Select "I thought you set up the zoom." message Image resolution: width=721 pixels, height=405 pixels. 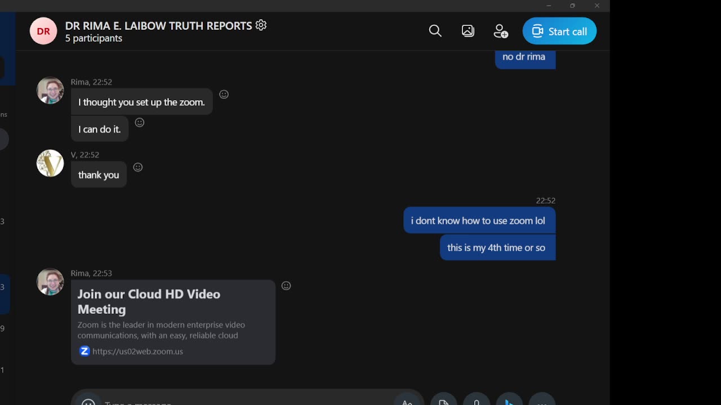(141, 102)
